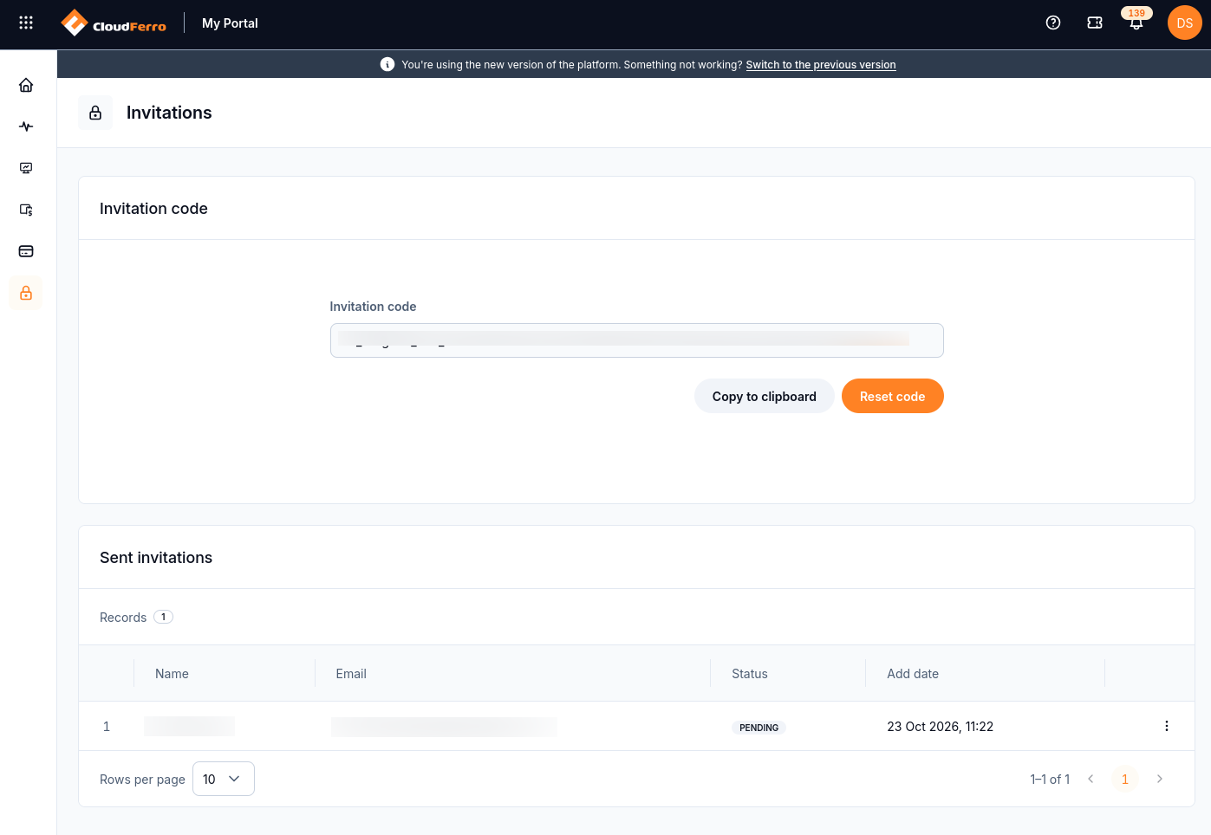Click the CloudFerro logo
The width and height of the screenshot is (1211, 835).
point(114,23)
